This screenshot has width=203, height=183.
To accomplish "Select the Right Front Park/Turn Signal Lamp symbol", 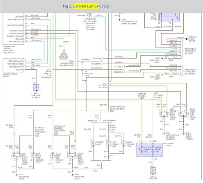I will click(x=183, y=114).
